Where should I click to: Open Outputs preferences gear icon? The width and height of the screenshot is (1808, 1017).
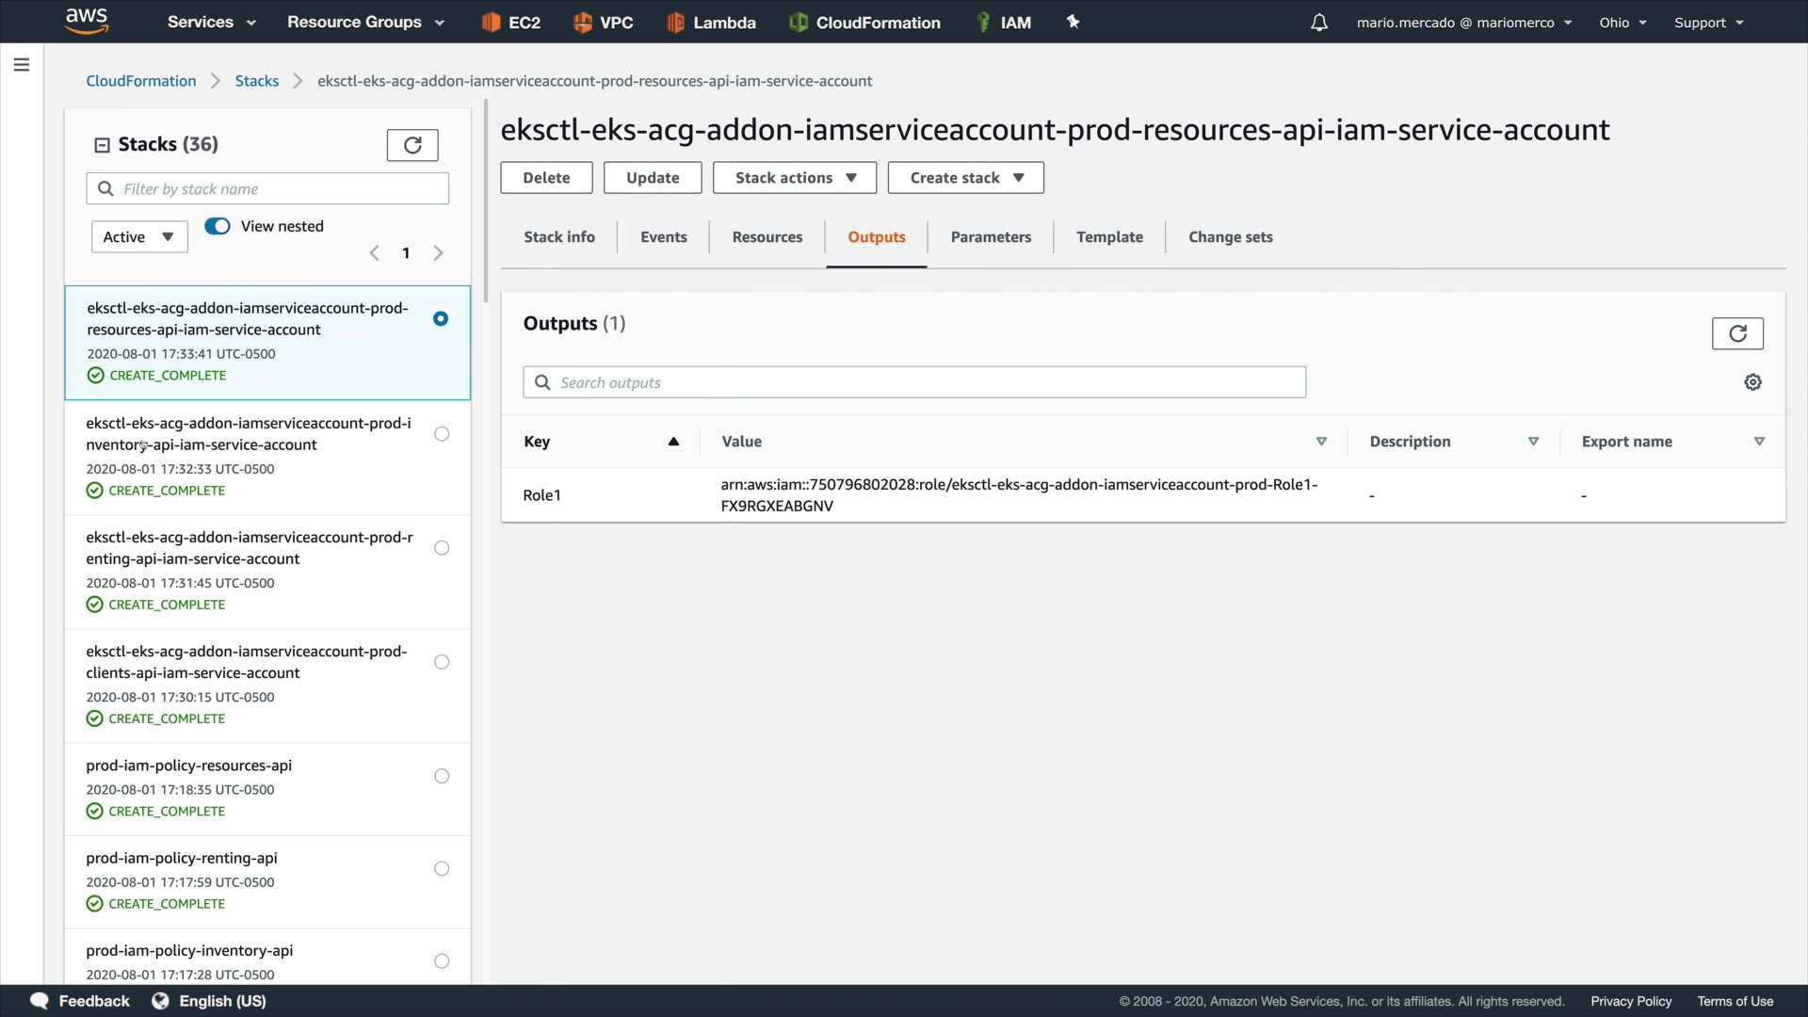coord(1752,382)
